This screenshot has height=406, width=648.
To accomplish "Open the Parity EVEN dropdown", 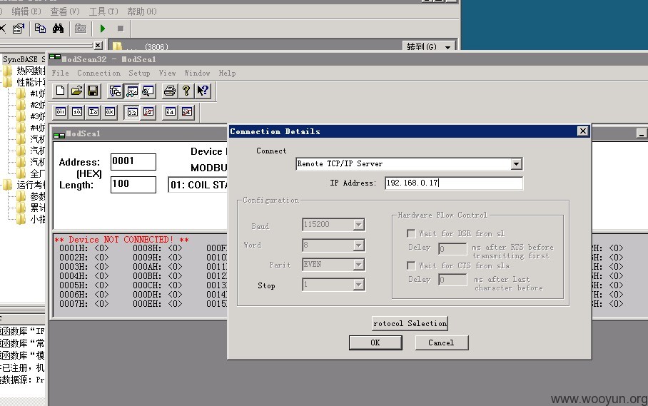I will tap(359, 265).
